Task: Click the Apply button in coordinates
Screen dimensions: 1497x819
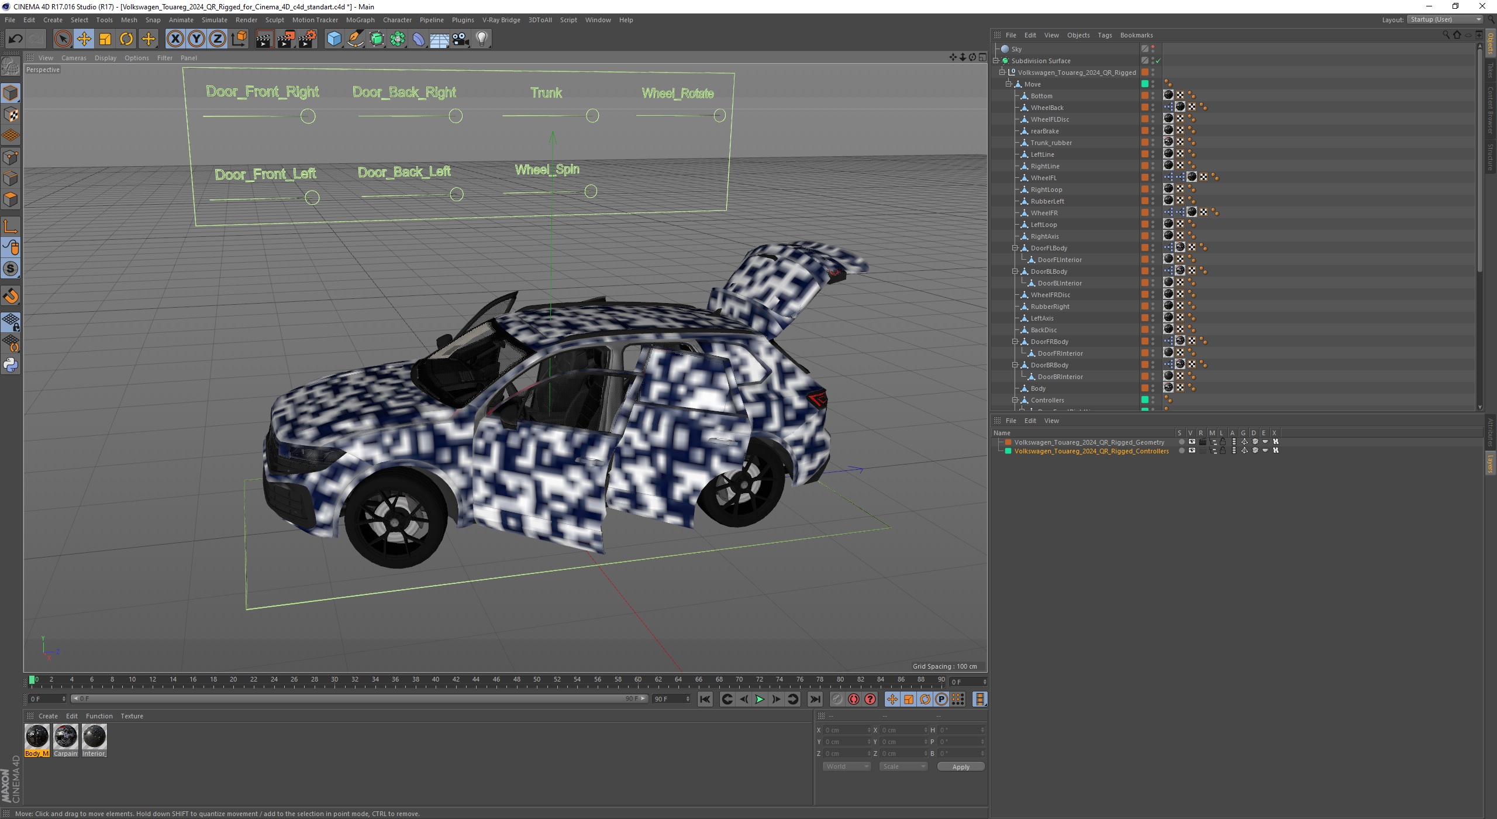Action: click(960, 766)
